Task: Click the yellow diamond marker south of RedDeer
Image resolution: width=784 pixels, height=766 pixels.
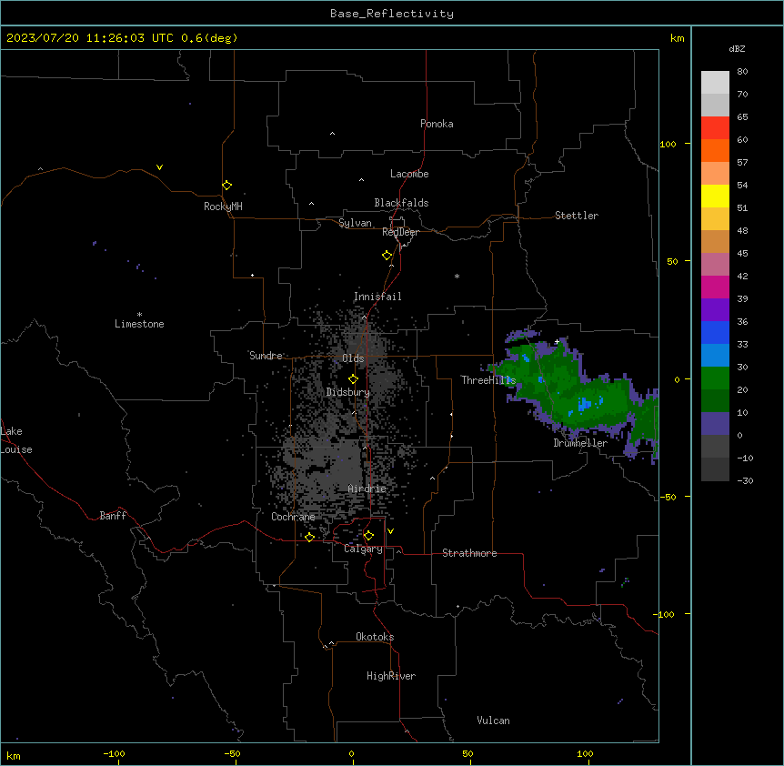Action: tap(387, 256)
